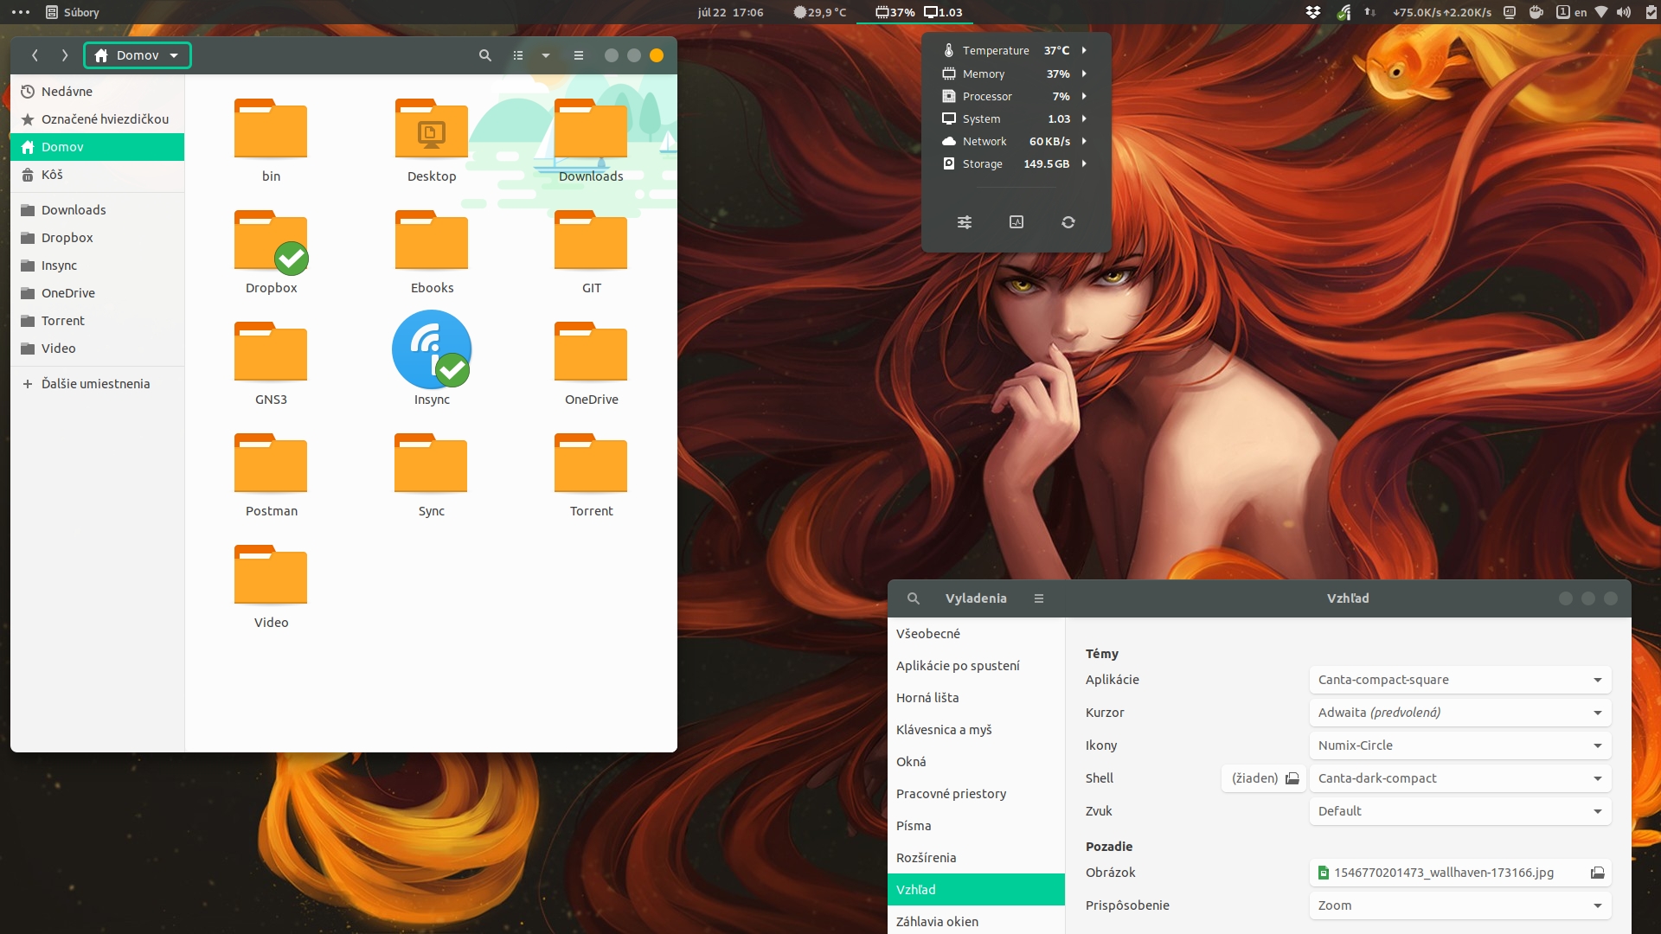Open the Dropbox sidebar bookmark

(98, 238)
